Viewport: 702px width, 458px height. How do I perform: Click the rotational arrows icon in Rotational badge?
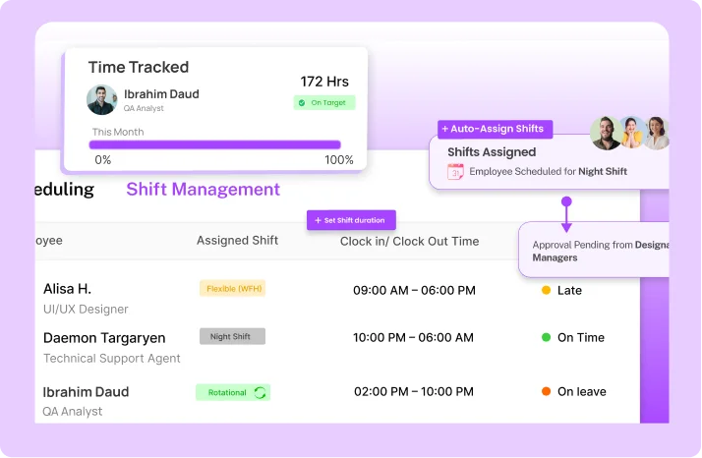click(x=260, y=392)
